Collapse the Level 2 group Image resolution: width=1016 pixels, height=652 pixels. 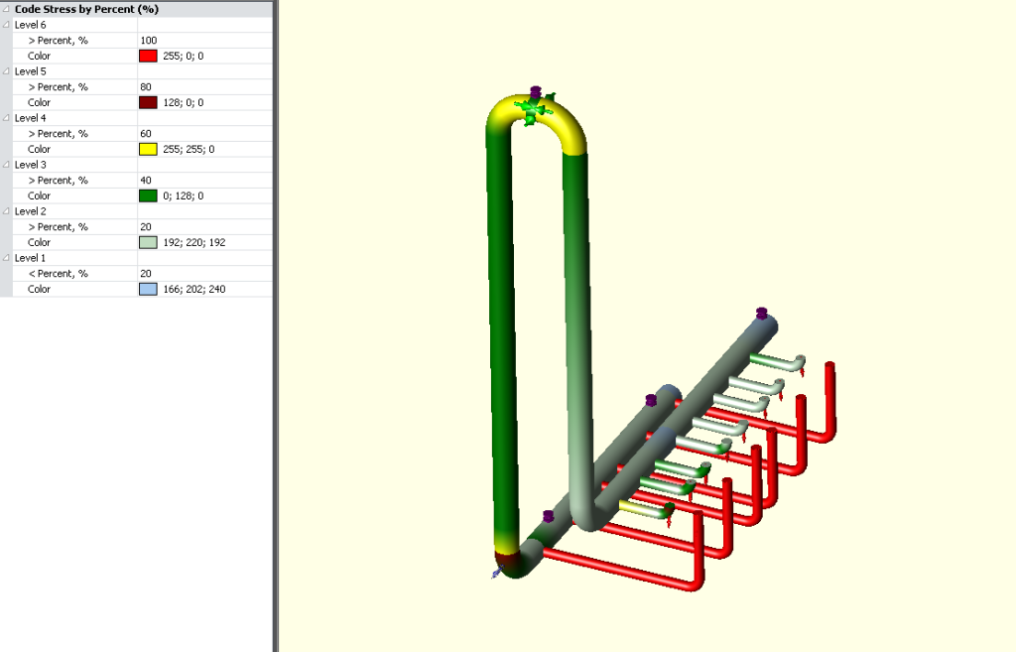click(x=7, y=211)
